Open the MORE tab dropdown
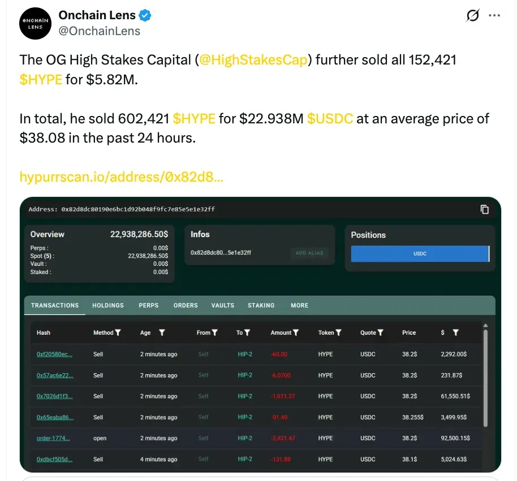Image resolution: width=517 pixels, height=481 pixels. coord(299,305)
